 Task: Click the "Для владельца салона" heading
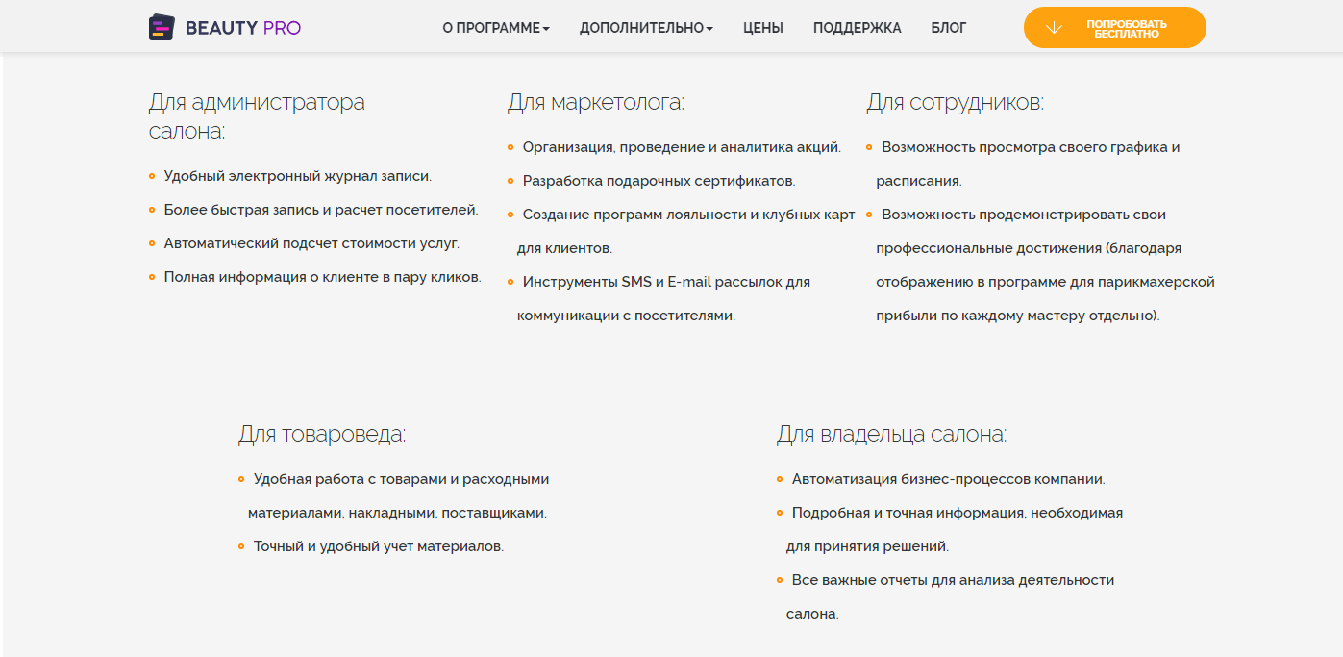891,434
